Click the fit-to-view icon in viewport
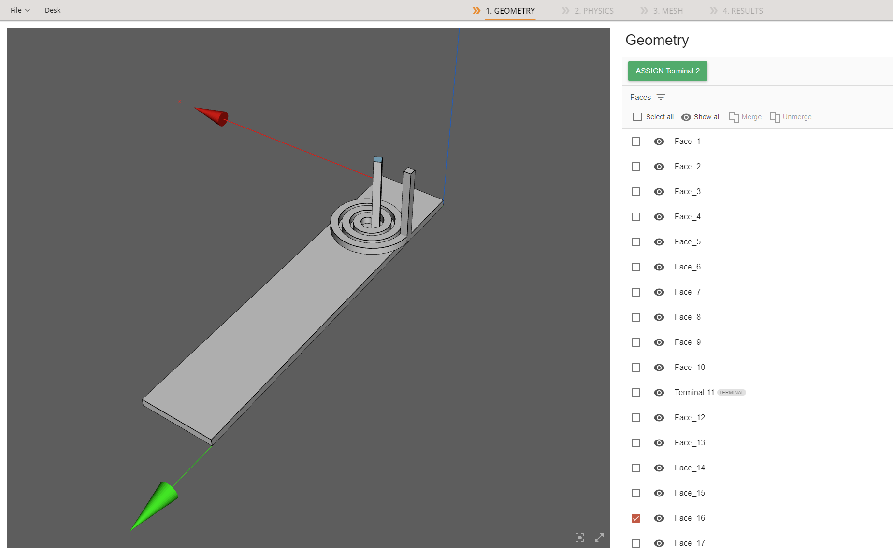 [580, 538]
